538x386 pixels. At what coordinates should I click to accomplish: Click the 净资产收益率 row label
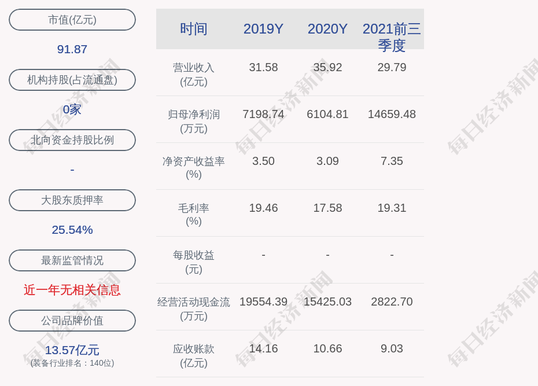point(194,168)
